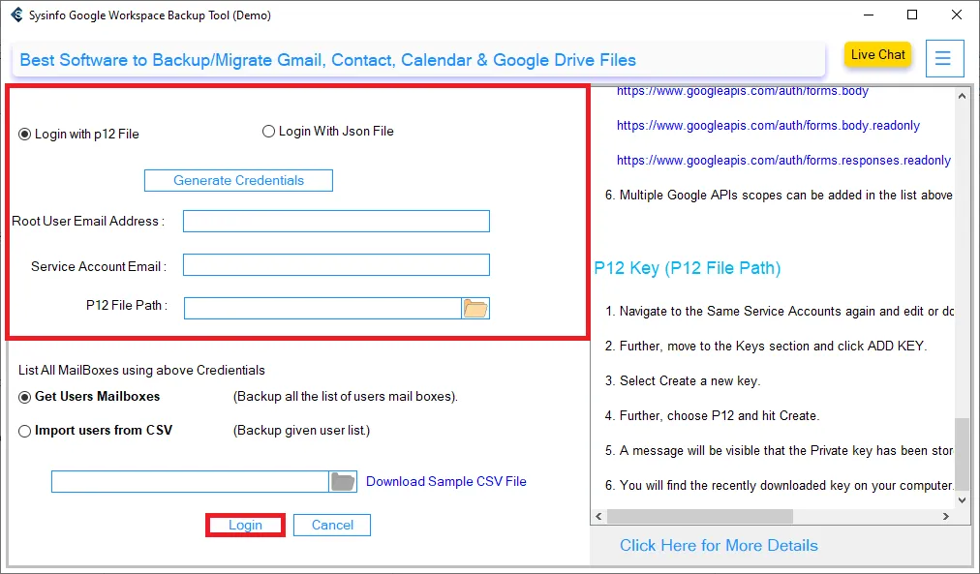Click the CSV file browse folder icon

click(x=343, y=482)
